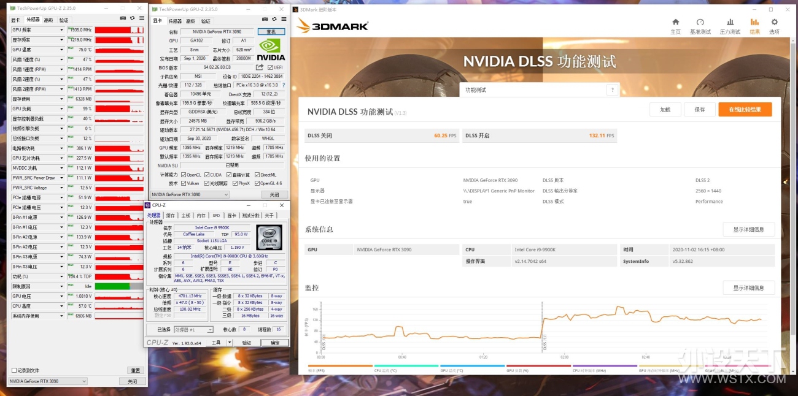Click 验证 button at bottom of CPU-Z

click(247, 343)
